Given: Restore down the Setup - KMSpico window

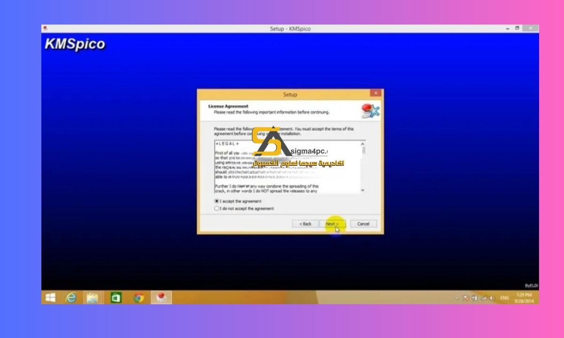Looking at the screenshot, I should pos(517,29).
